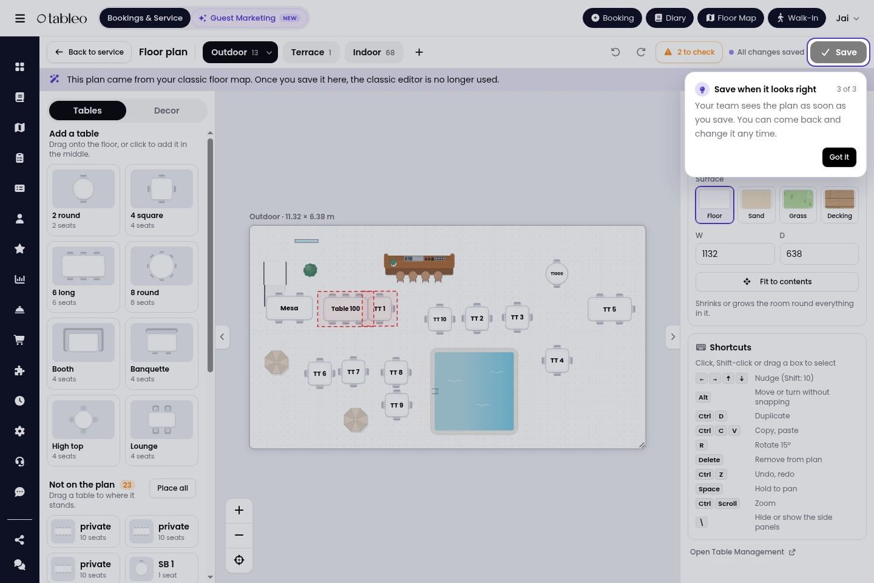Click Fit to contents button

[x=777, y=282]
